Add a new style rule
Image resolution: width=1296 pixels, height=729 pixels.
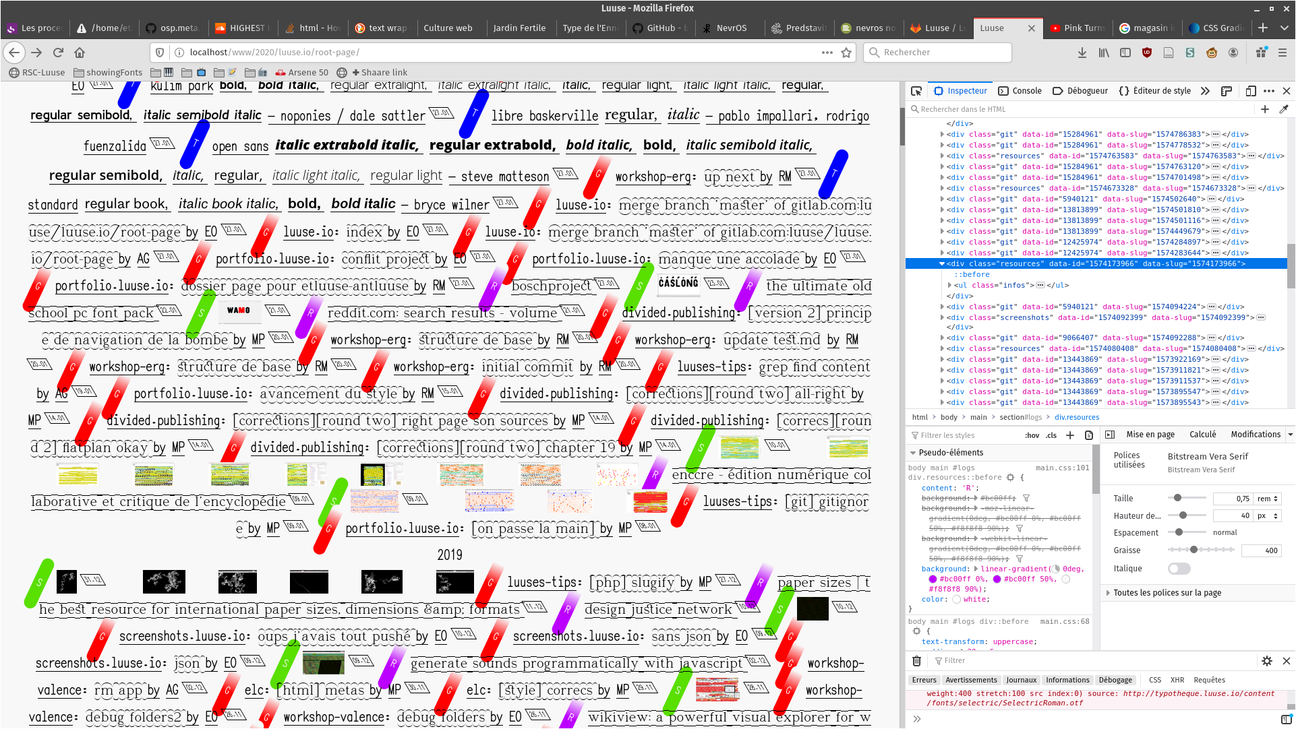[x=1070, y=435]
